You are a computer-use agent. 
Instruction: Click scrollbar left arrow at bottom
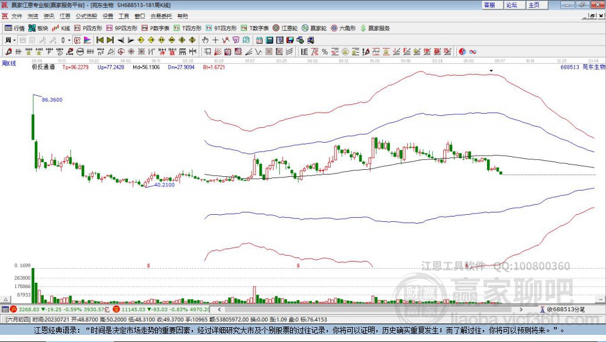(220, 309)
